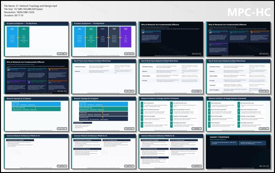The height and width of the screenshot is (173, 275).
Task: Click the Lesson 1 Summary thumbnail at 00:16:10
Action: tap(238, 151)
